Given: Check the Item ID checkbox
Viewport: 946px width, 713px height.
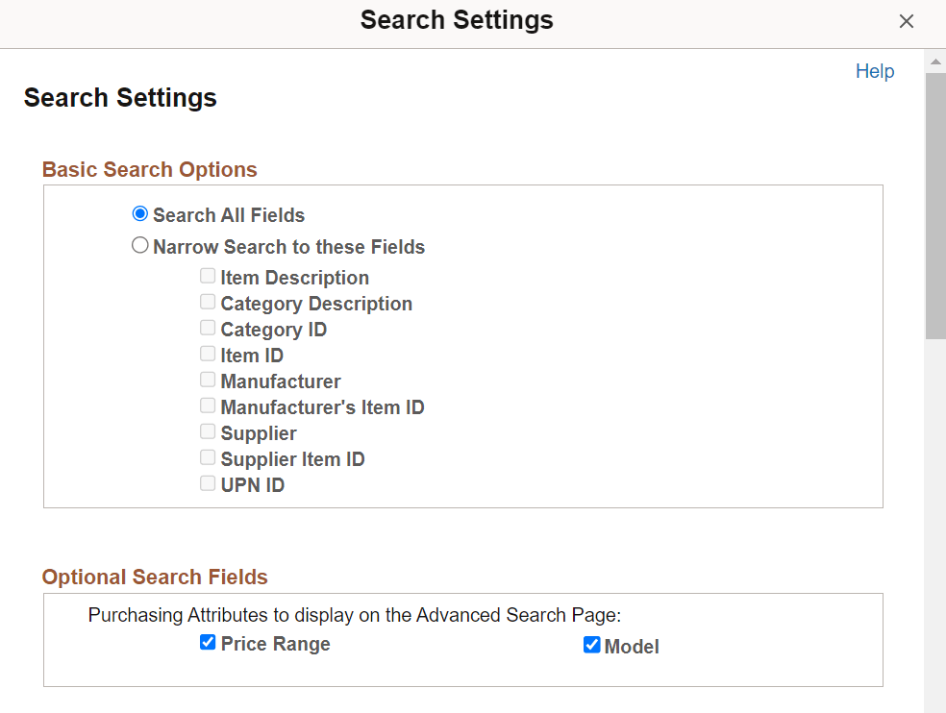Looking at the screenshot, I should (207, 353).
